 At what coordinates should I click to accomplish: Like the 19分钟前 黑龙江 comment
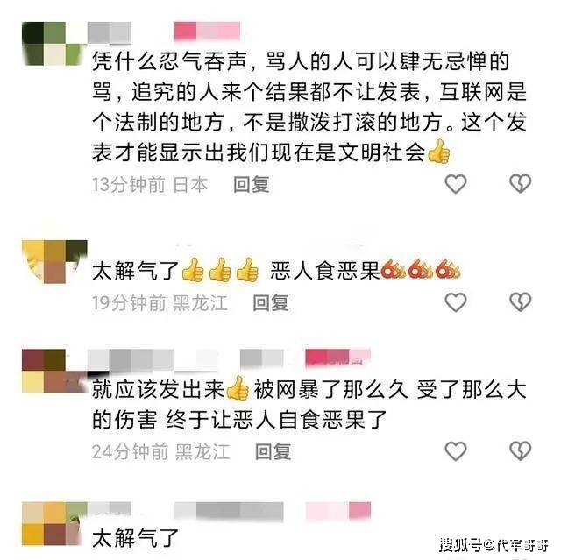click(x=455, y=302)
